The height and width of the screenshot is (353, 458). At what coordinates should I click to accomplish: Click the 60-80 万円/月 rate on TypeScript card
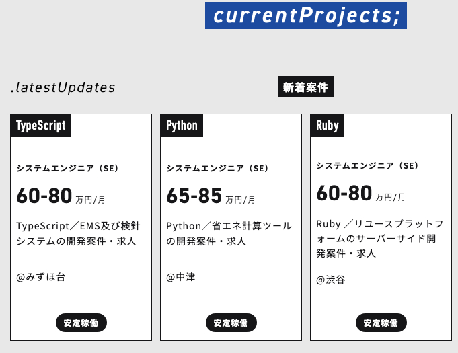coord(61,196)
